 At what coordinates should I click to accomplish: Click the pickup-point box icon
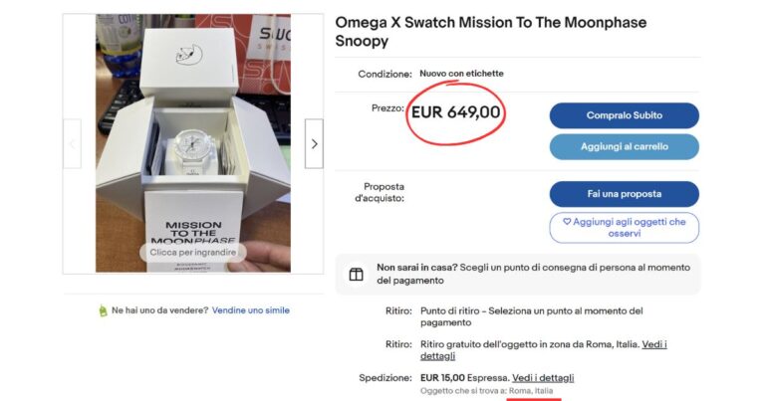(356, 275)
